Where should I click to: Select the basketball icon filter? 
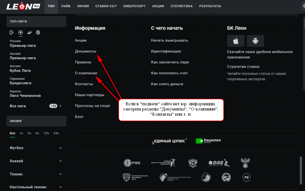[38, 32]
